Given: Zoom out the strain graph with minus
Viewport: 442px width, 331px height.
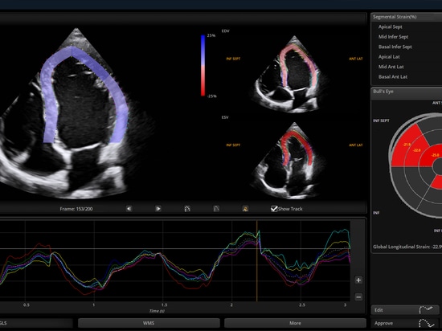Looking at the screenshot, I should (x=358, y=296).
